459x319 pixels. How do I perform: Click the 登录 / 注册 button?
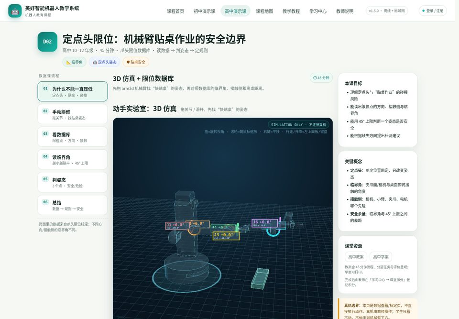(x=433, y=11)
